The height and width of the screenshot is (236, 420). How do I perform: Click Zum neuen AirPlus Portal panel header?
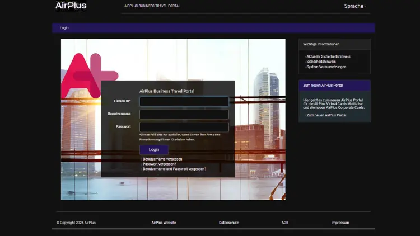click(334, 86)
